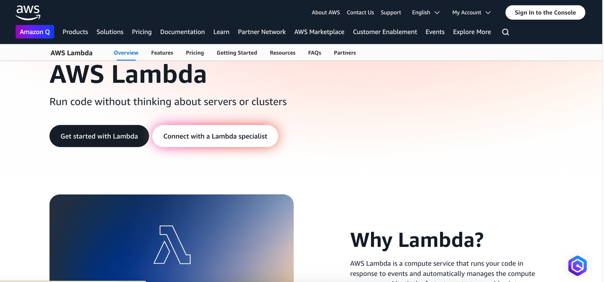Follow the About AWS link
This screenshot has height=282, width=604.
[326, 12]
